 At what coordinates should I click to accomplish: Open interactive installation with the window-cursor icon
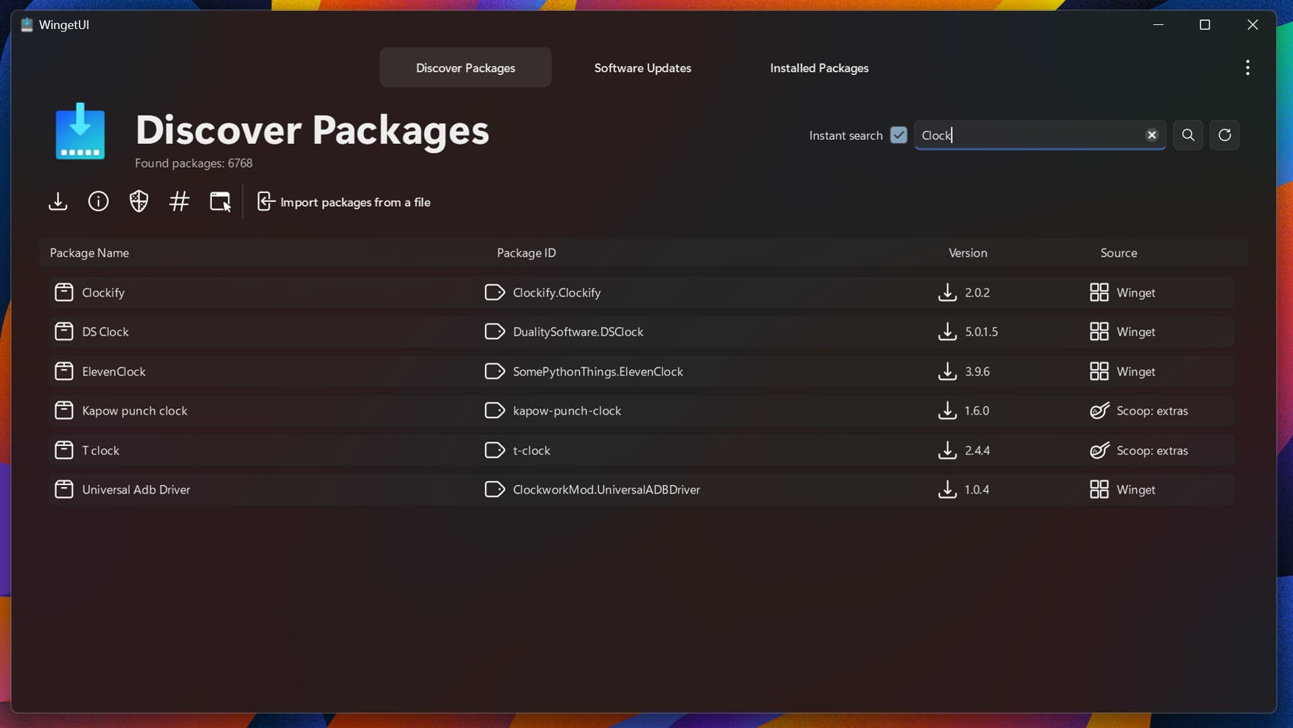[220, 201]
